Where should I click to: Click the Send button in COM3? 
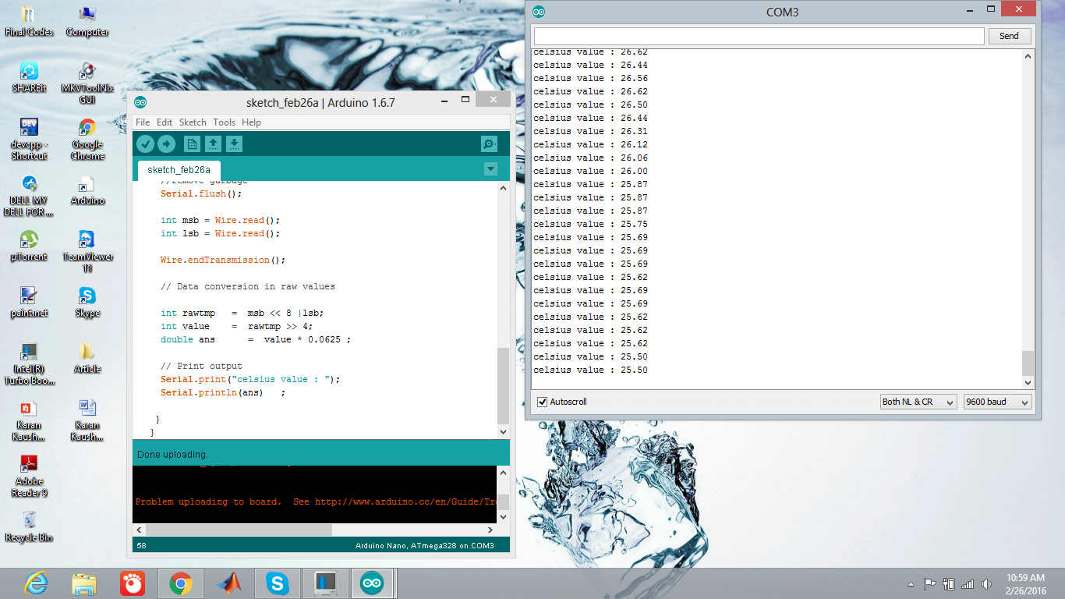coord(1009,36)
